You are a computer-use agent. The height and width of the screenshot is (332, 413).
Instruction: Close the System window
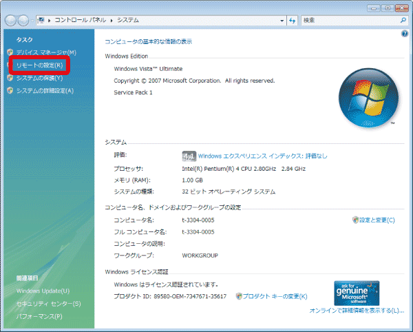[x=402, y=8]
